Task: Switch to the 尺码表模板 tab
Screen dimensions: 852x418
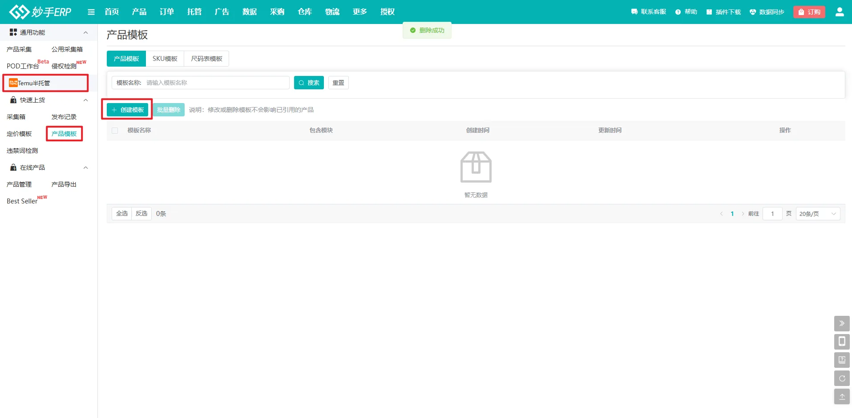Action: [x=206, y=59]
